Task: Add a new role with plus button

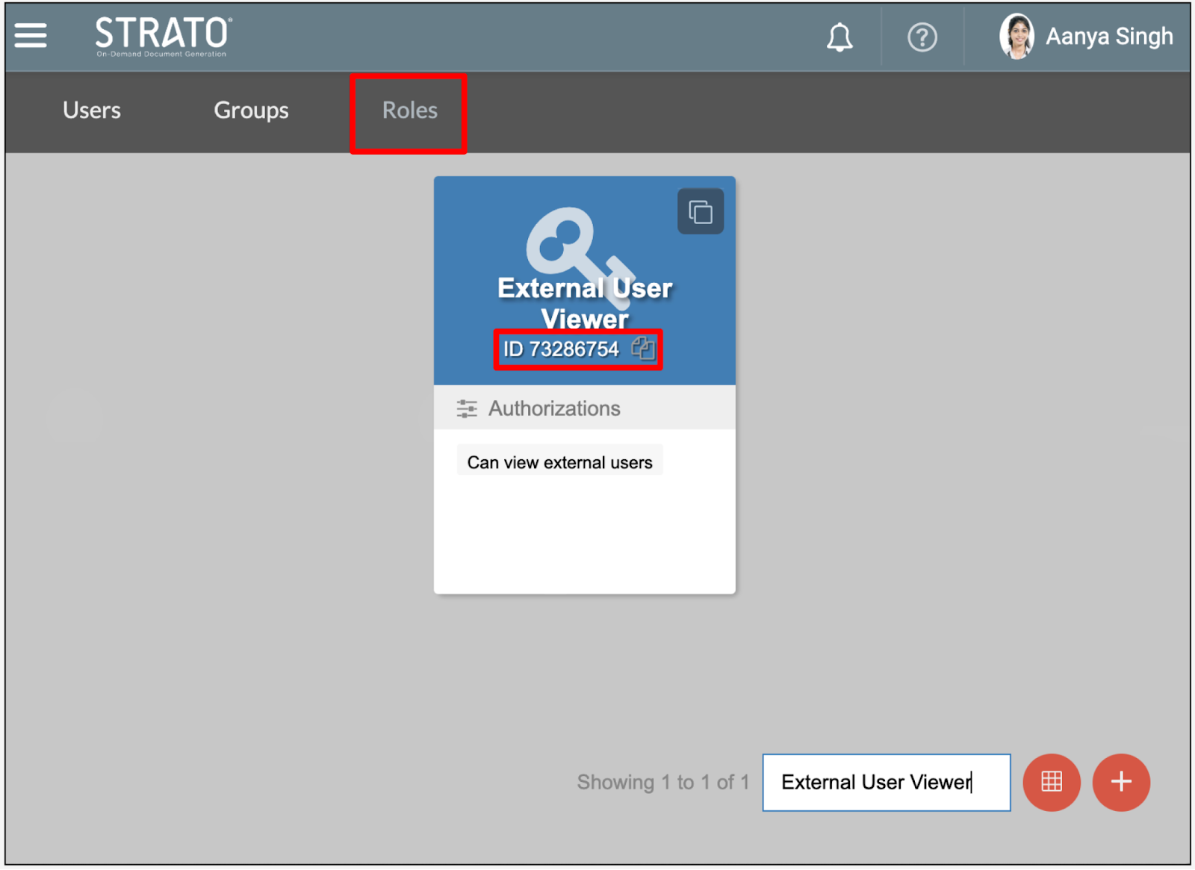Action: pos(1120,782)
